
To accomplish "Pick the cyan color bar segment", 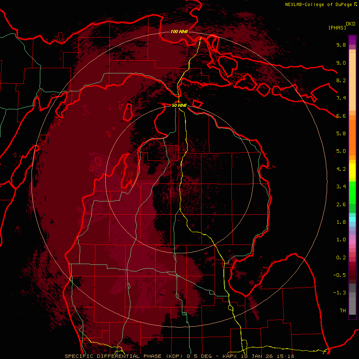I will click(352, 219).
